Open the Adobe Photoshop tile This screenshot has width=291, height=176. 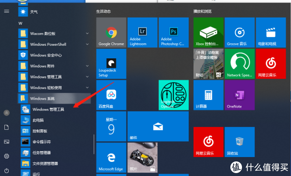[x=174, y=33]
